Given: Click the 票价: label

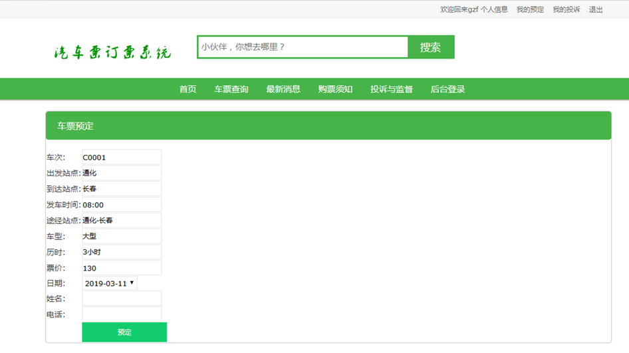Looking at the screenshot, I should point(56,268).
